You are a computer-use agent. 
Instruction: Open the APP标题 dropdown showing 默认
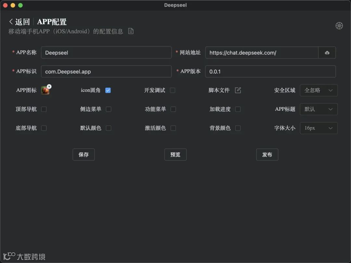click(318, 109)
